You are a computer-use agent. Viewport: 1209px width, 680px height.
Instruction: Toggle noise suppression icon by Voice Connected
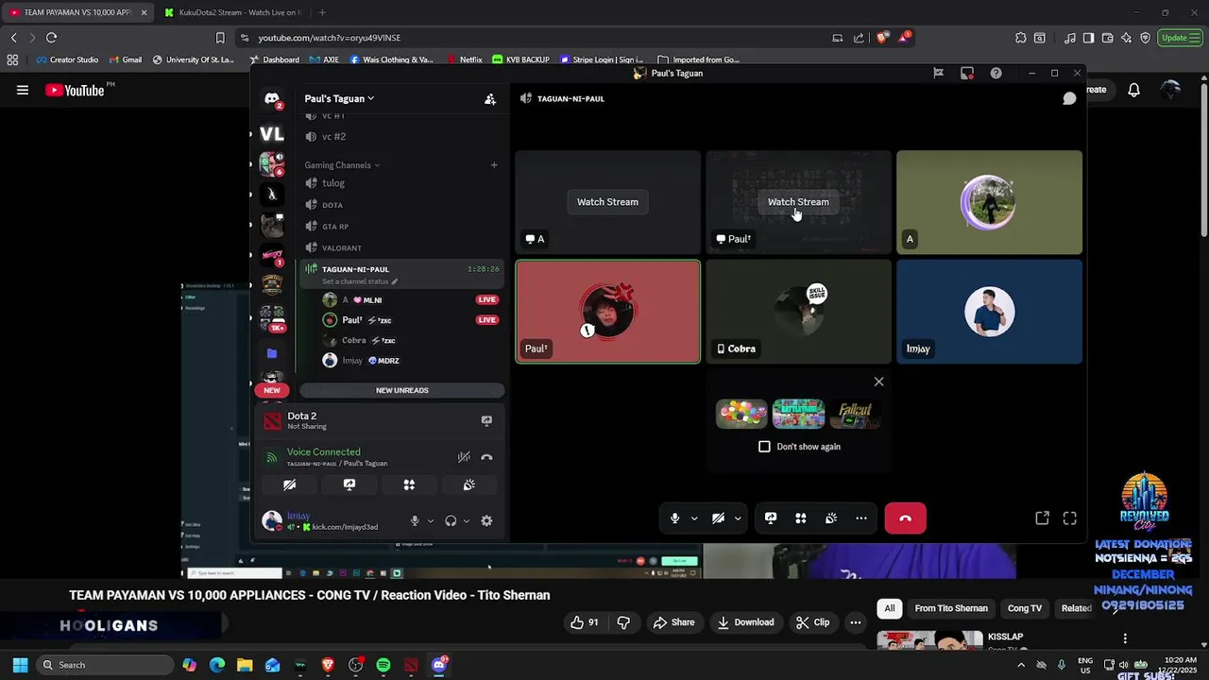coord(464,457)
